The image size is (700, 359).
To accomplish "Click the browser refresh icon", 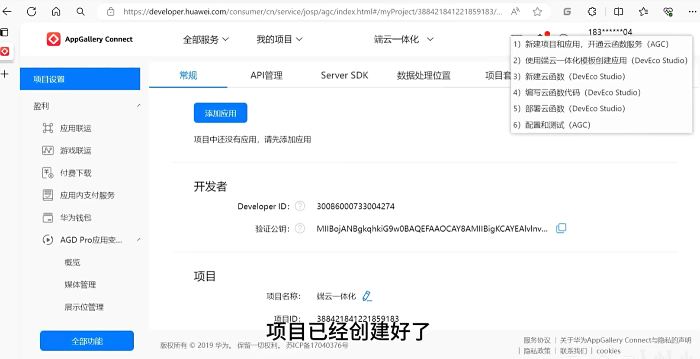I will coord(32,12).
